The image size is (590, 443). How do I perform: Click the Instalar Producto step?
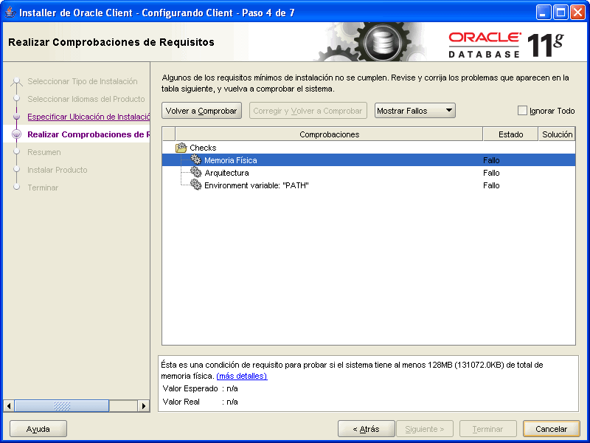click(x=58, y=170)
